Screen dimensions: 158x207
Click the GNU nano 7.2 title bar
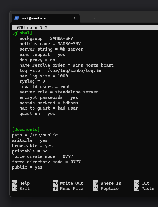(x=85, y=28)
